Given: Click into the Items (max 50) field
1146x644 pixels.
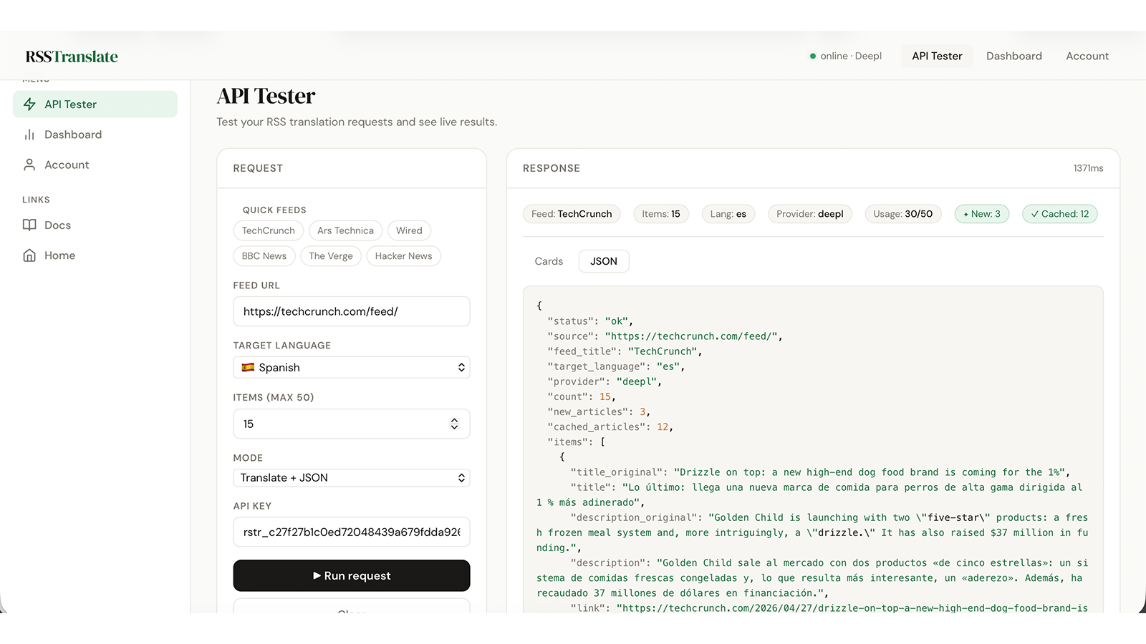Looking at the screenshot, I should point(352,424).
